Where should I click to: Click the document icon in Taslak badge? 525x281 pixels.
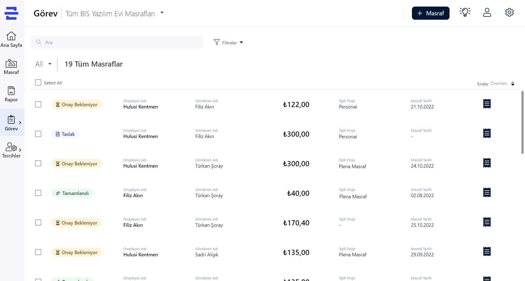click(x=58, y=134)
